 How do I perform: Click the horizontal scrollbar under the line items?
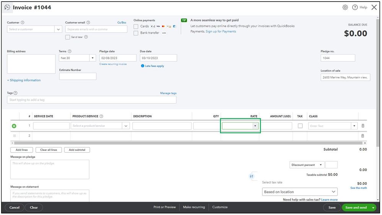188,143
